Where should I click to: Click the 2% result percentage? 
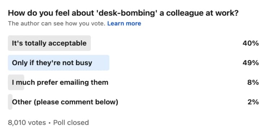click(253, 102)
